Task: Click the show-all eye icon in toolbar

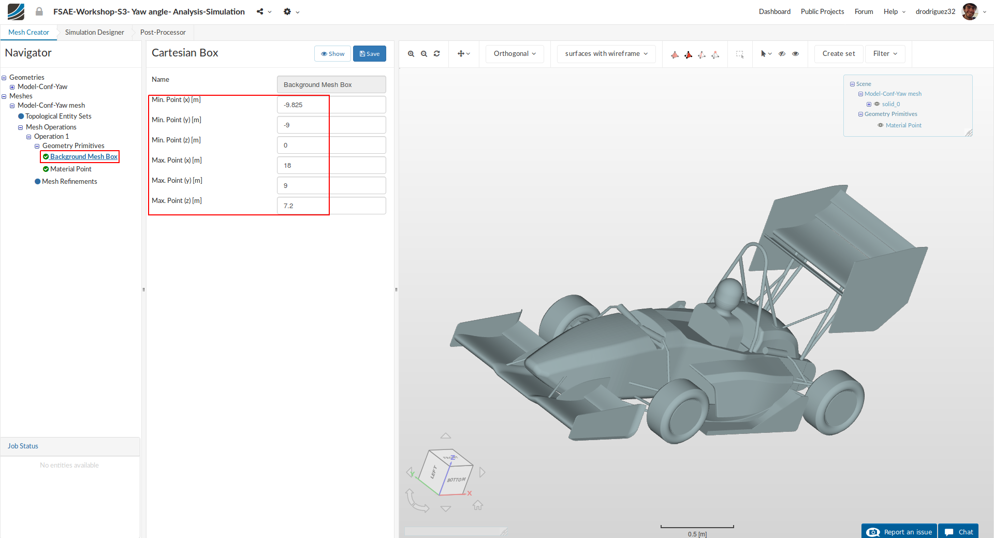Action: tap(796, 54)
